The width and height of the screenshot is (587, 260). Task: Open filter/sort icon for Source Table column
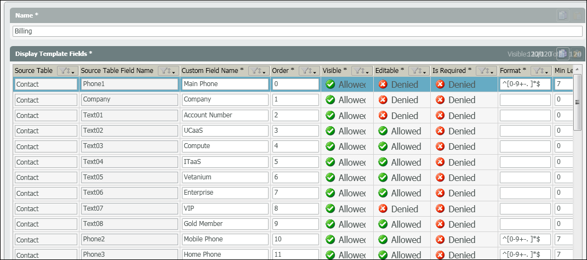pos(67,71)
